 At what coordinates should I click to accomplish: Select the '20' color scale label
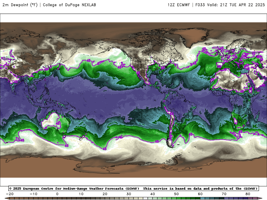tap(105, 194)
